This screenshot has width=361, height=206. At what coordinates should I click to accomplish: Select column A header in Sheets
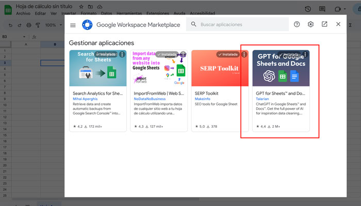tap(26, 44)
